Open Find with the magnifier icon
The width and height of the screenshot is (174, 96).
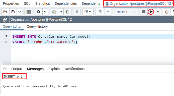point(39,12)
